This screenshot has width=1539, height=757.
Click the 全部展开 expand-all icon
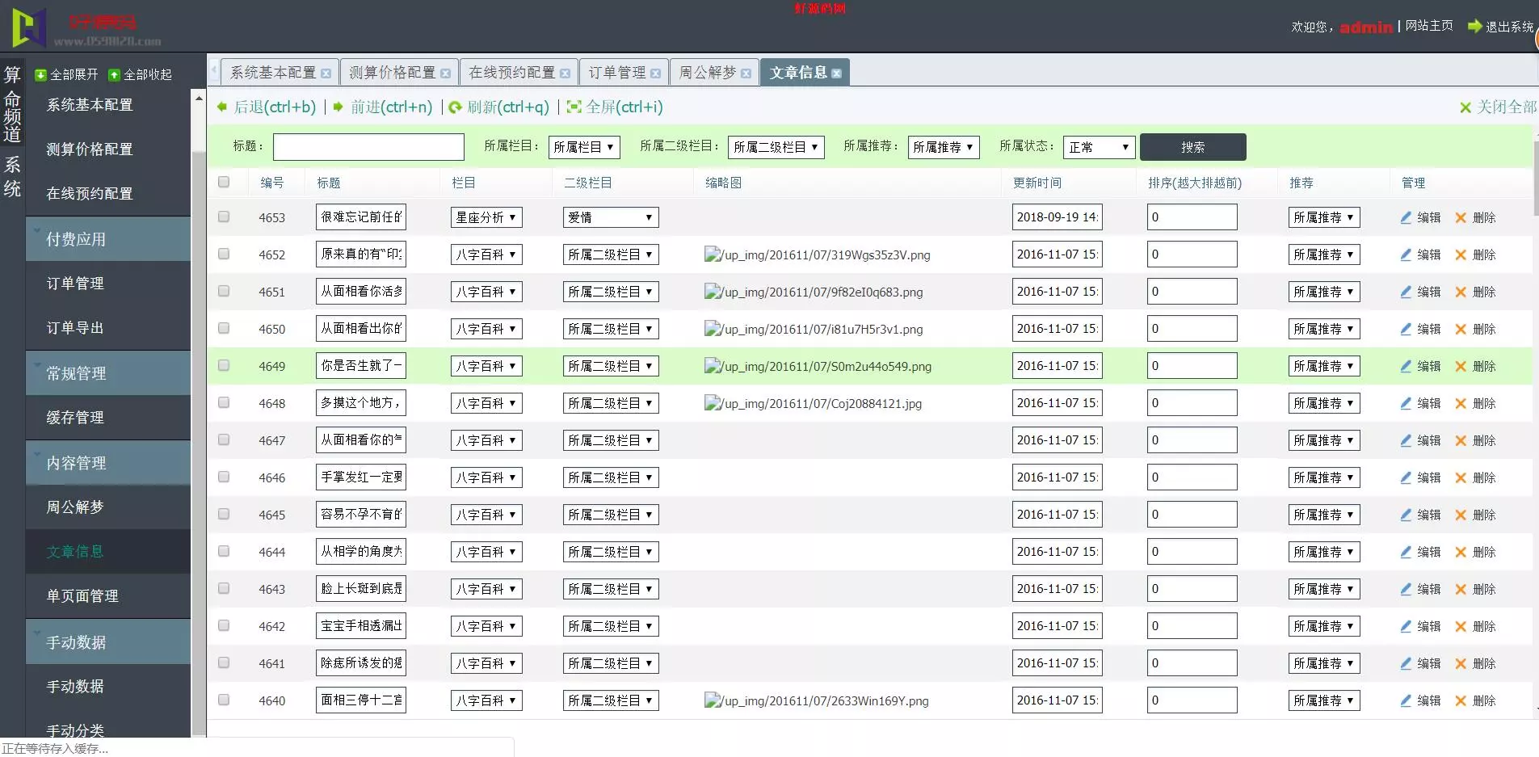40,75
